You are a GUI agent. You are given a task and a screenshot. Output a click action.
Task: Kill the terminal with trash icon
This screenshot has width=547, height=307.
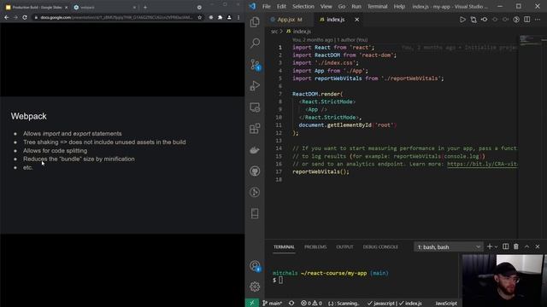[x=516, y=246]
